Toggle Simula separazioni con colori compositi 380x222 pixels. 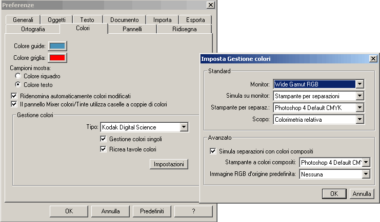213,151
